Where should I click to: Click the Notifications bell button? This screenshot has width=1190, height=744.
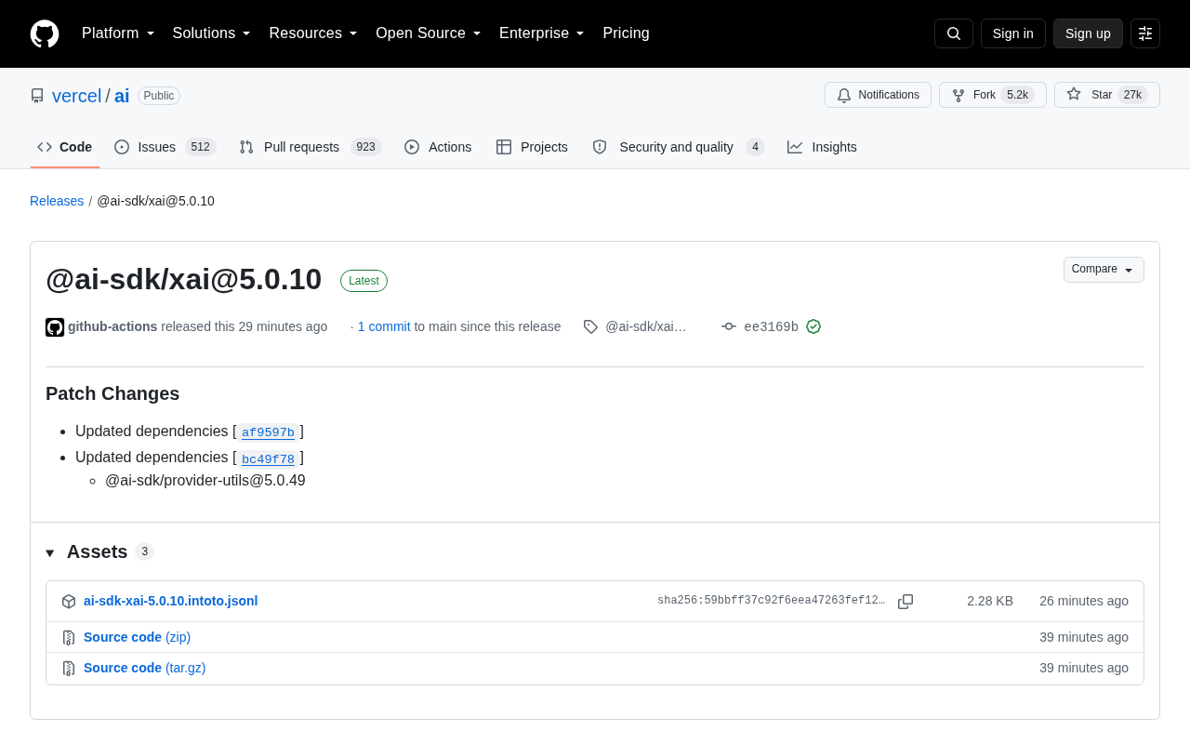(x=878, y=95)
